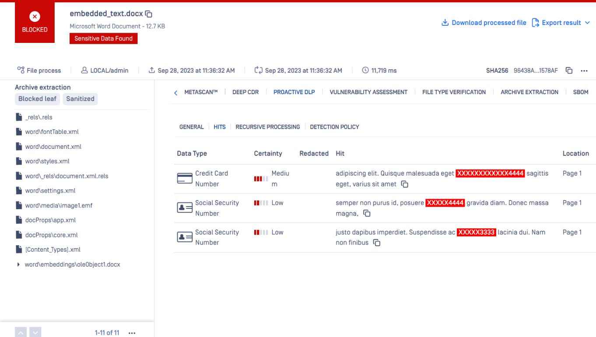This screenshot has width=596, height=337.
Task: Go to next page with down arrow
Action: tap(35, 333)
